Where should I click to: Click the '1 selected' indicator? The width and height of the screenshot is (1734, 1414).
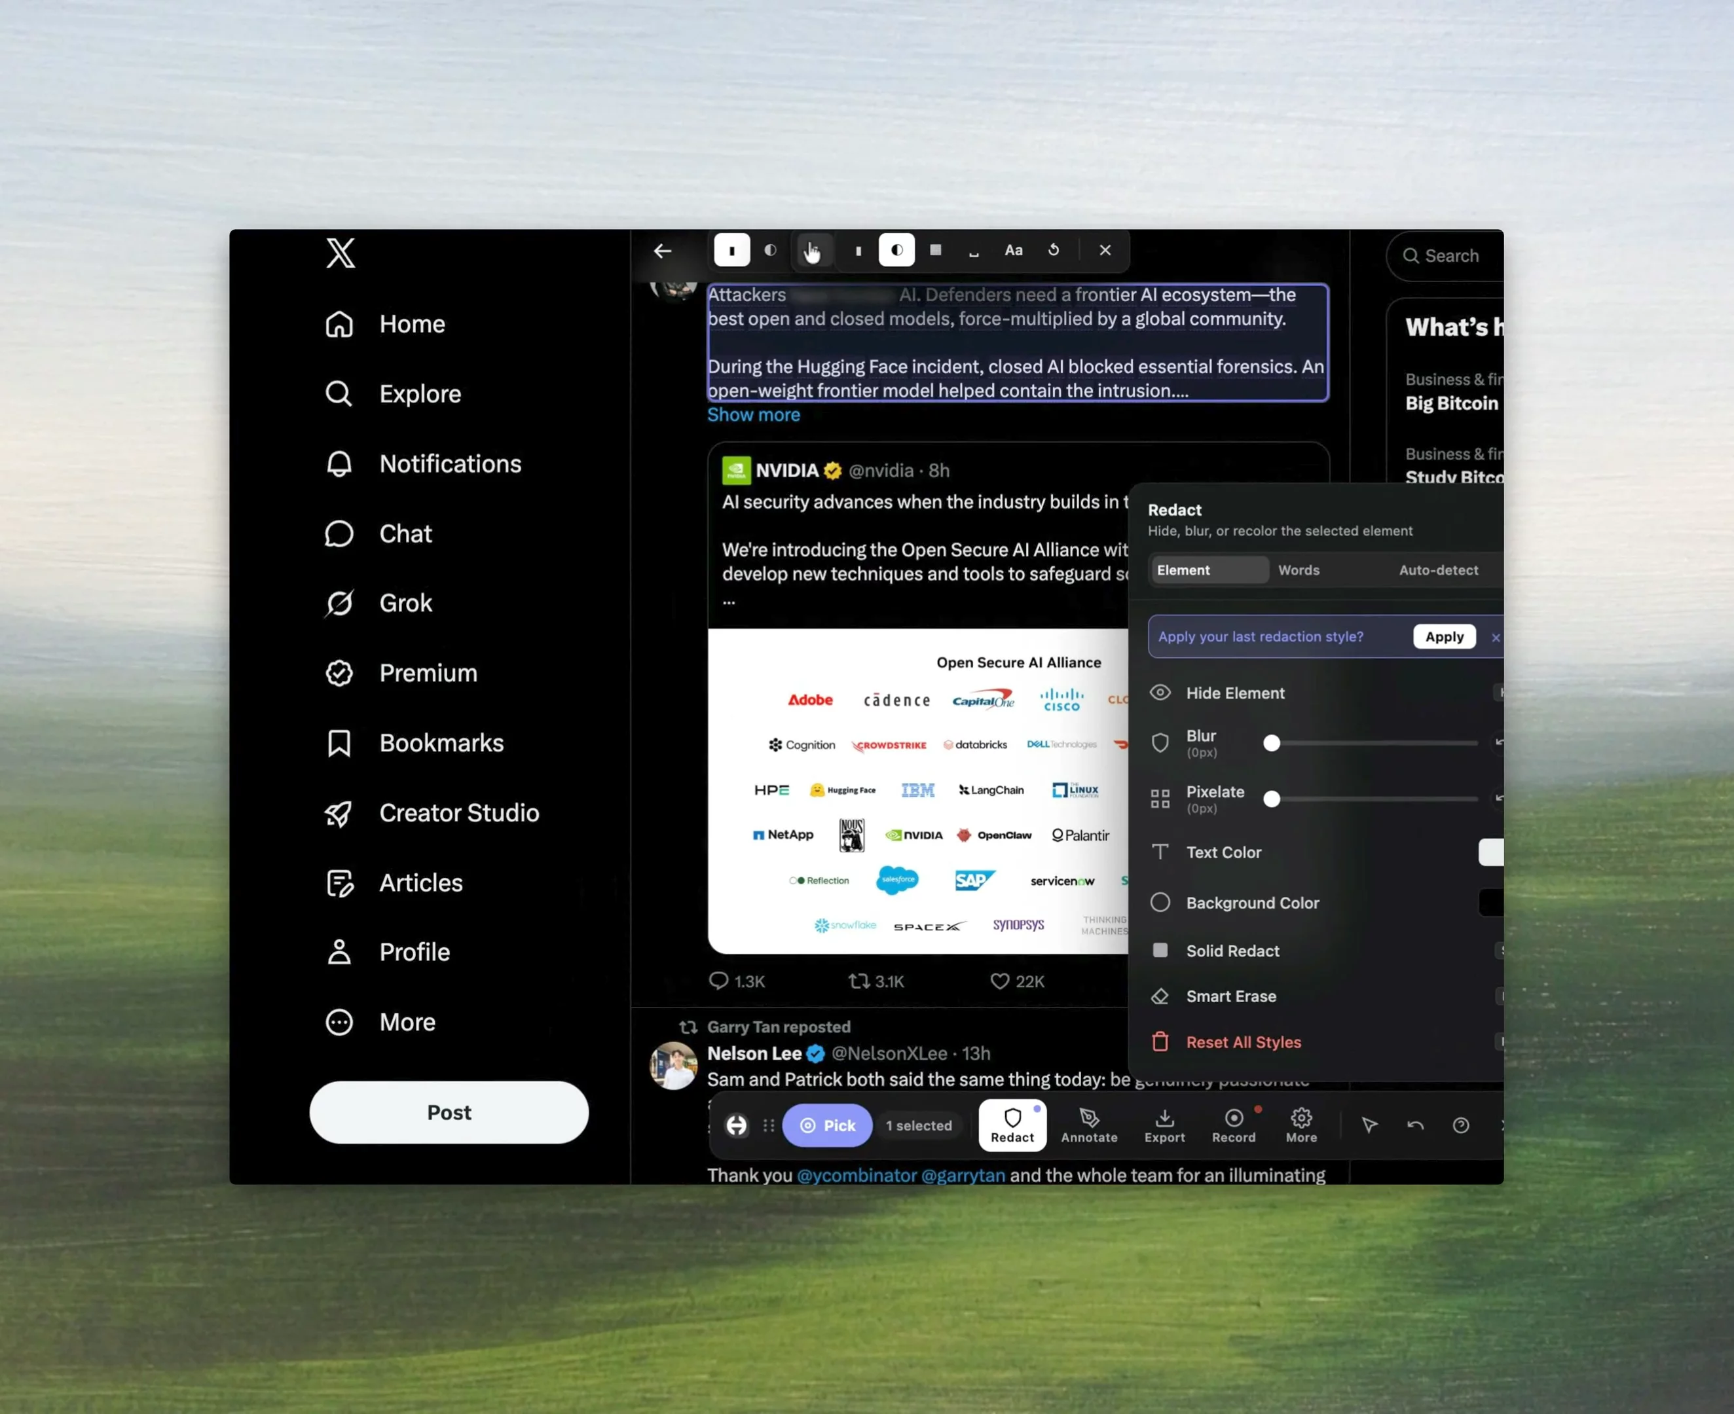pyautogui.click(x=918, y=1126)
